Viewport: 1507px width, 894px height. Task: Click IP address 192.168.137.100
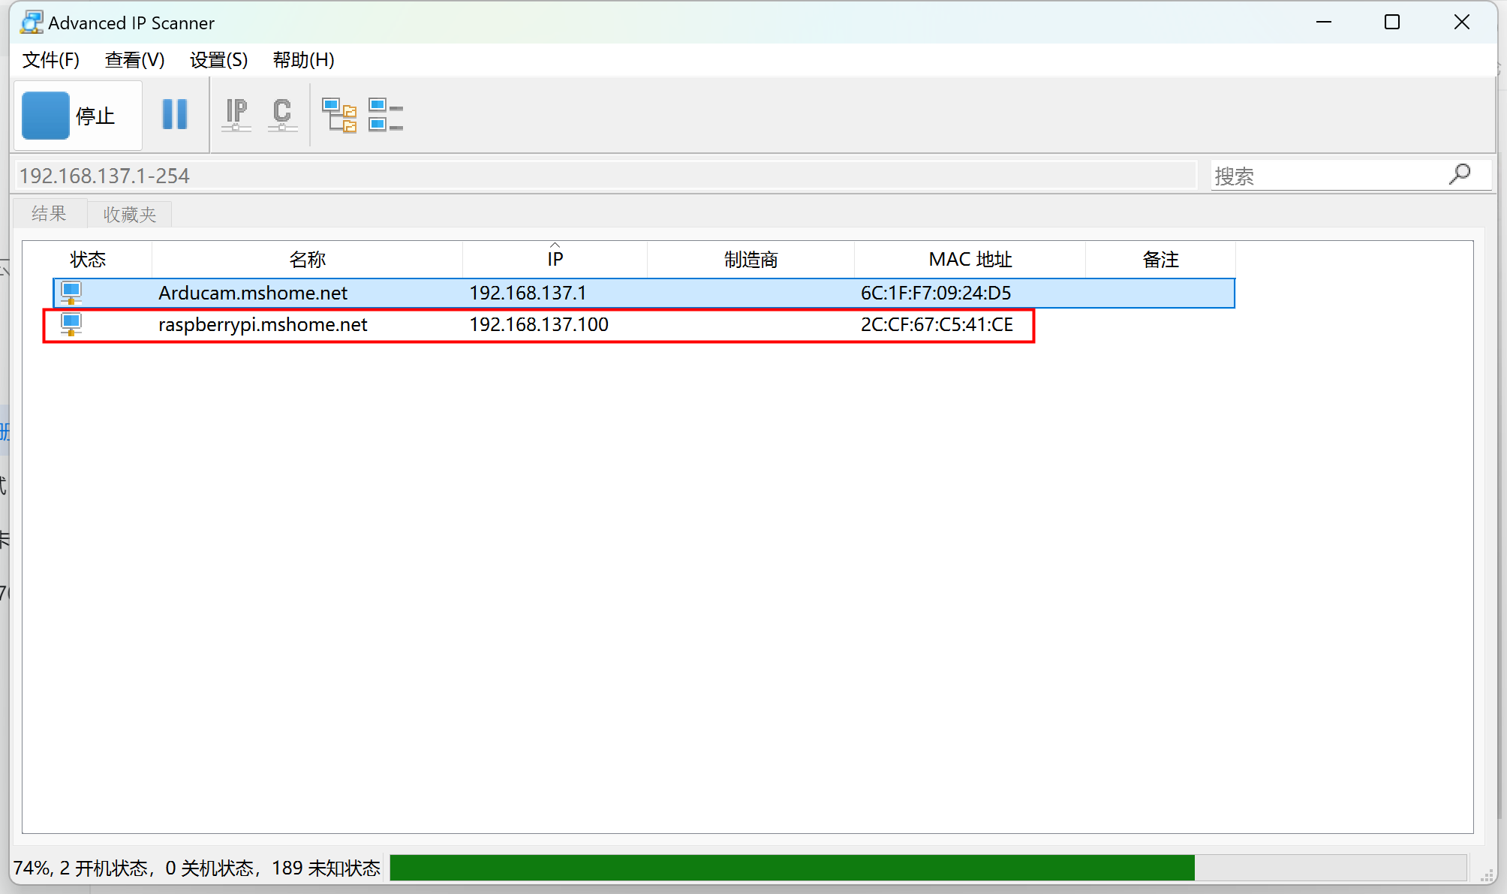pyautogui.click(x=539, y=324)
